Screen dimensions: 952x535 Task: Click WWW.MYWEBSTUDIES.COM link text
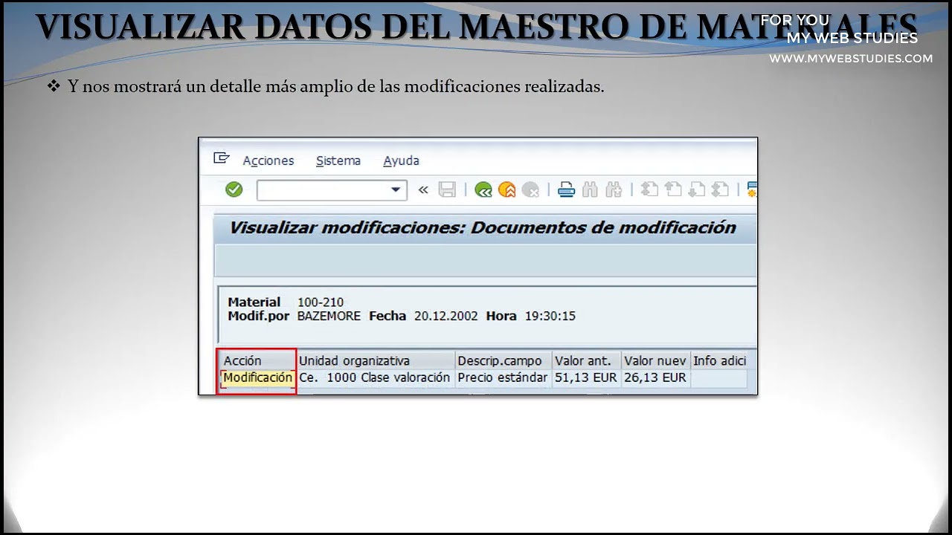(x=851, y=58)
